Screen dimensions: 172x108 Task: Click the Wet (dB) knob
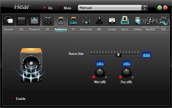coord(100,72)
